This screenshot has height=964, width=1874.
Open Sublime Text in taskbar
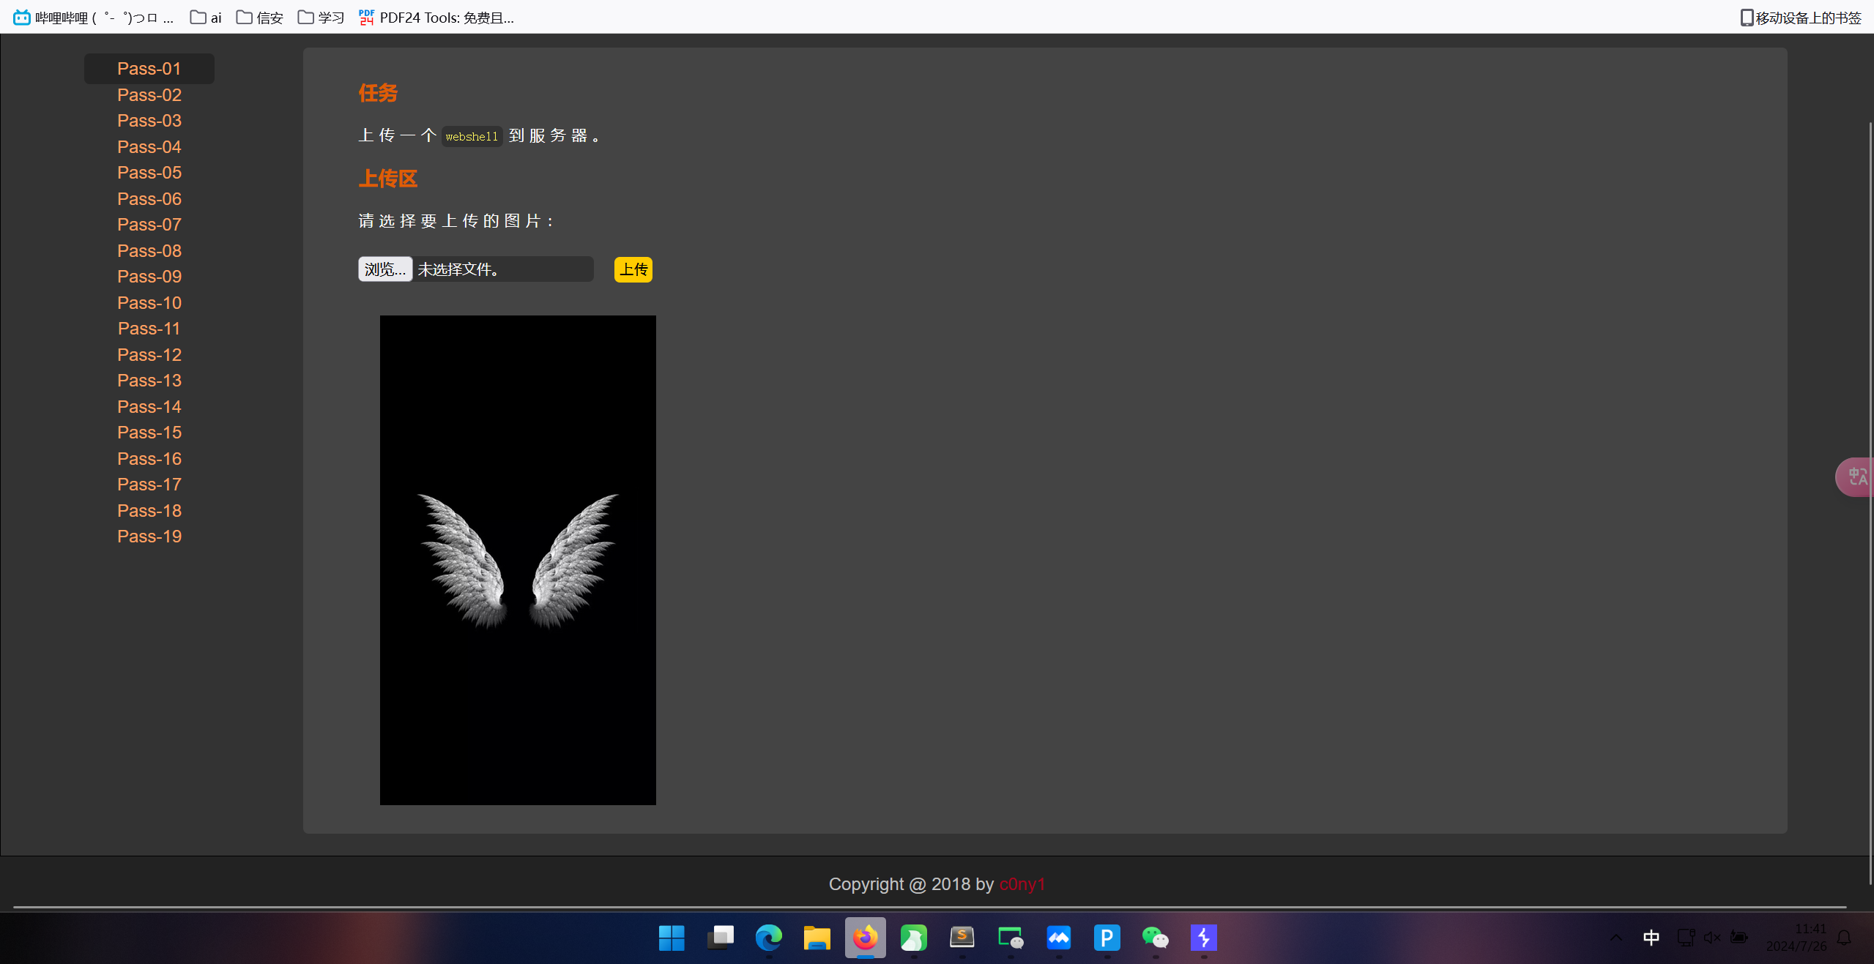pos(962,938)
